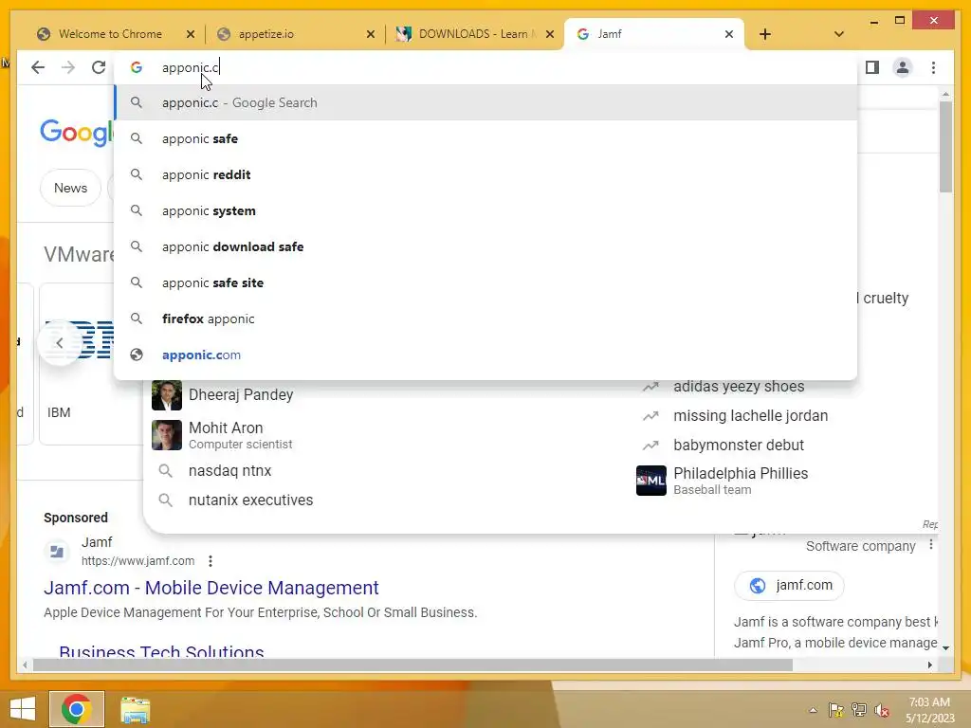Select the Dheeraj Pandey suggestion
This screenshot has height=728, width=971.
tap(241, 395)
